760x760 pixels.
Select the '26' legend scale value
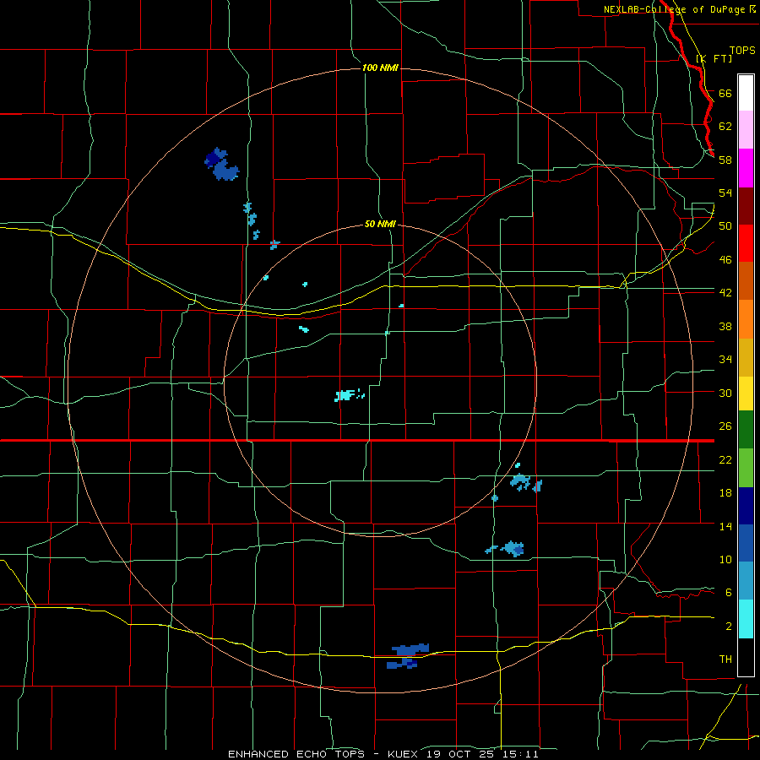click(725, 426)
